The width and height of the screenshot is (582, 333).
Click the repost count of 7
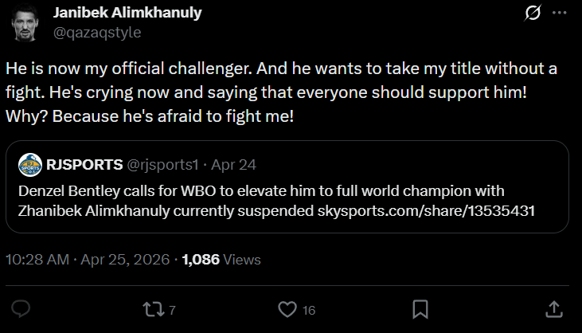point(172,309)
